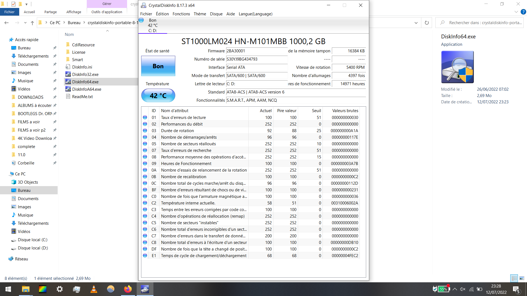Open Accueil ribbon tab in Explorer
The width and height of the screenshot is (527, 296).
point(29,12)
